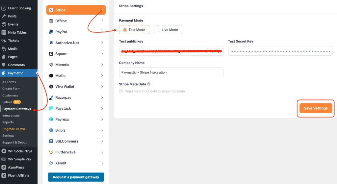Click the Tickets icon in sidebar
337x184 pixels.
click(x=4, y=40)
